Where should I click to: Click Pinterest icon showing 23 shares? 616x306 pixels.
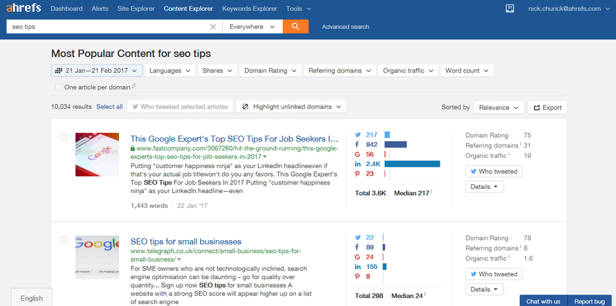pyautogui.click(x=358, y=174)
